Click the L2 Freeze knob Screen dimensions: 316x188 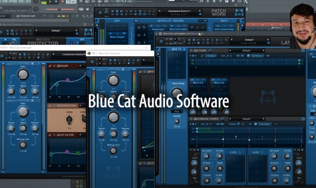pyautogui.click(x=274, y=181)
